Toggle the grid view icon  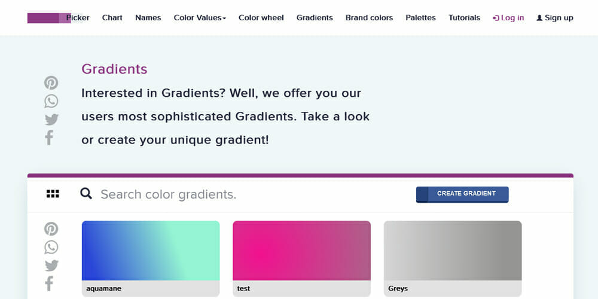pyautogui.click(x=53, y=194)
